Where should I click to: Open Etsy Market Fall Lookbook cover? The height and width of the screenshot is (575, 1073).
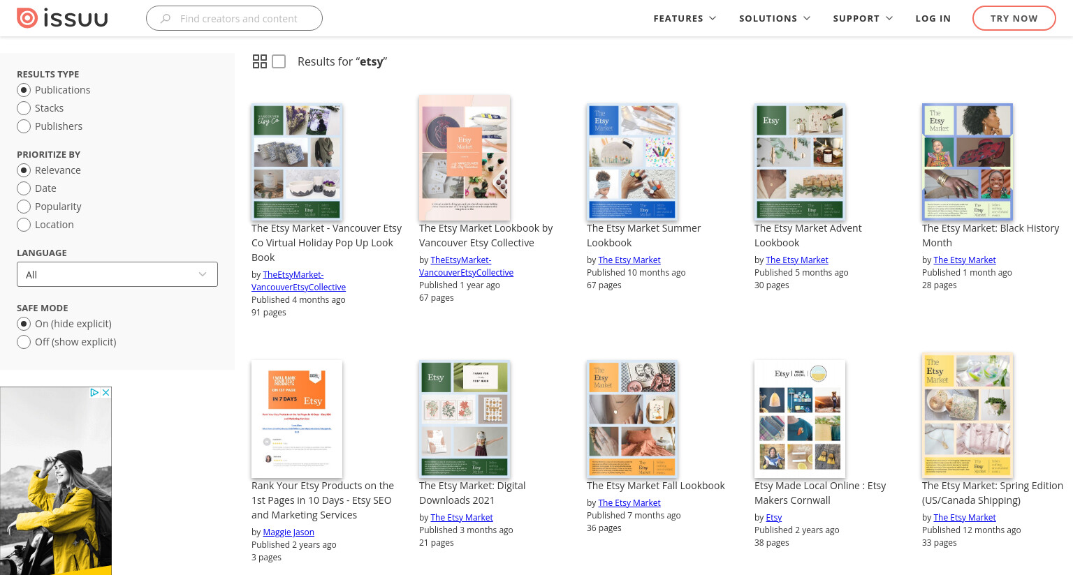pos(632,419)
